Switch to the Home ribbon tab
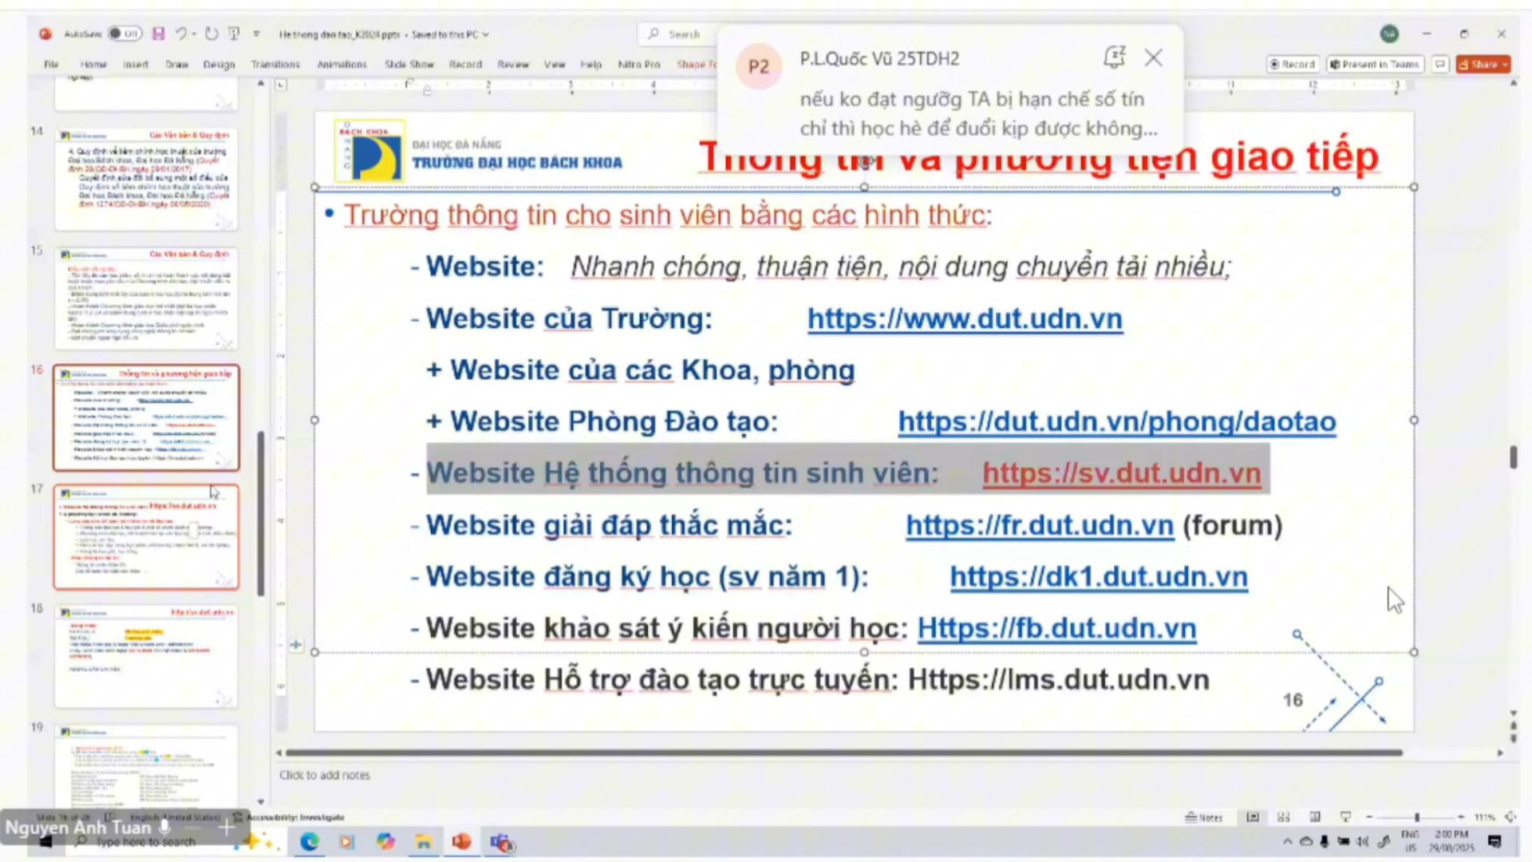Screen dimensions: 1532x862 (x=93, y=64)
